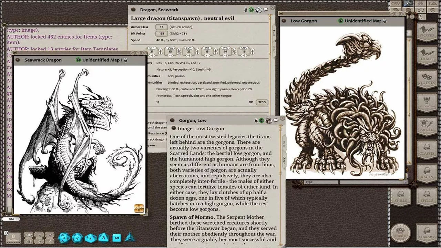Roll DEX check with the C button
The height and width of the screenshot is (248, 441).
(179, 50)
